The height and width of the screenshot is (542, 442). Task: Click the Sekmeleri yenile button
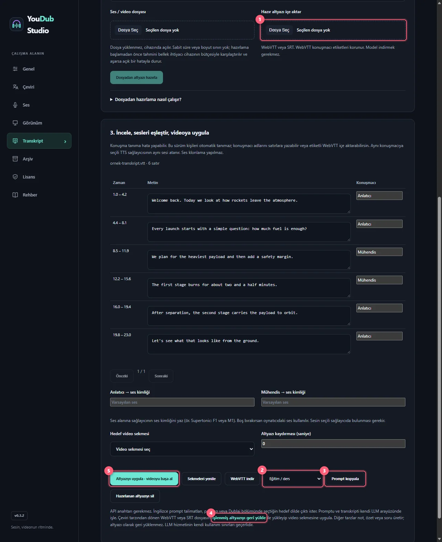point(202,479)
